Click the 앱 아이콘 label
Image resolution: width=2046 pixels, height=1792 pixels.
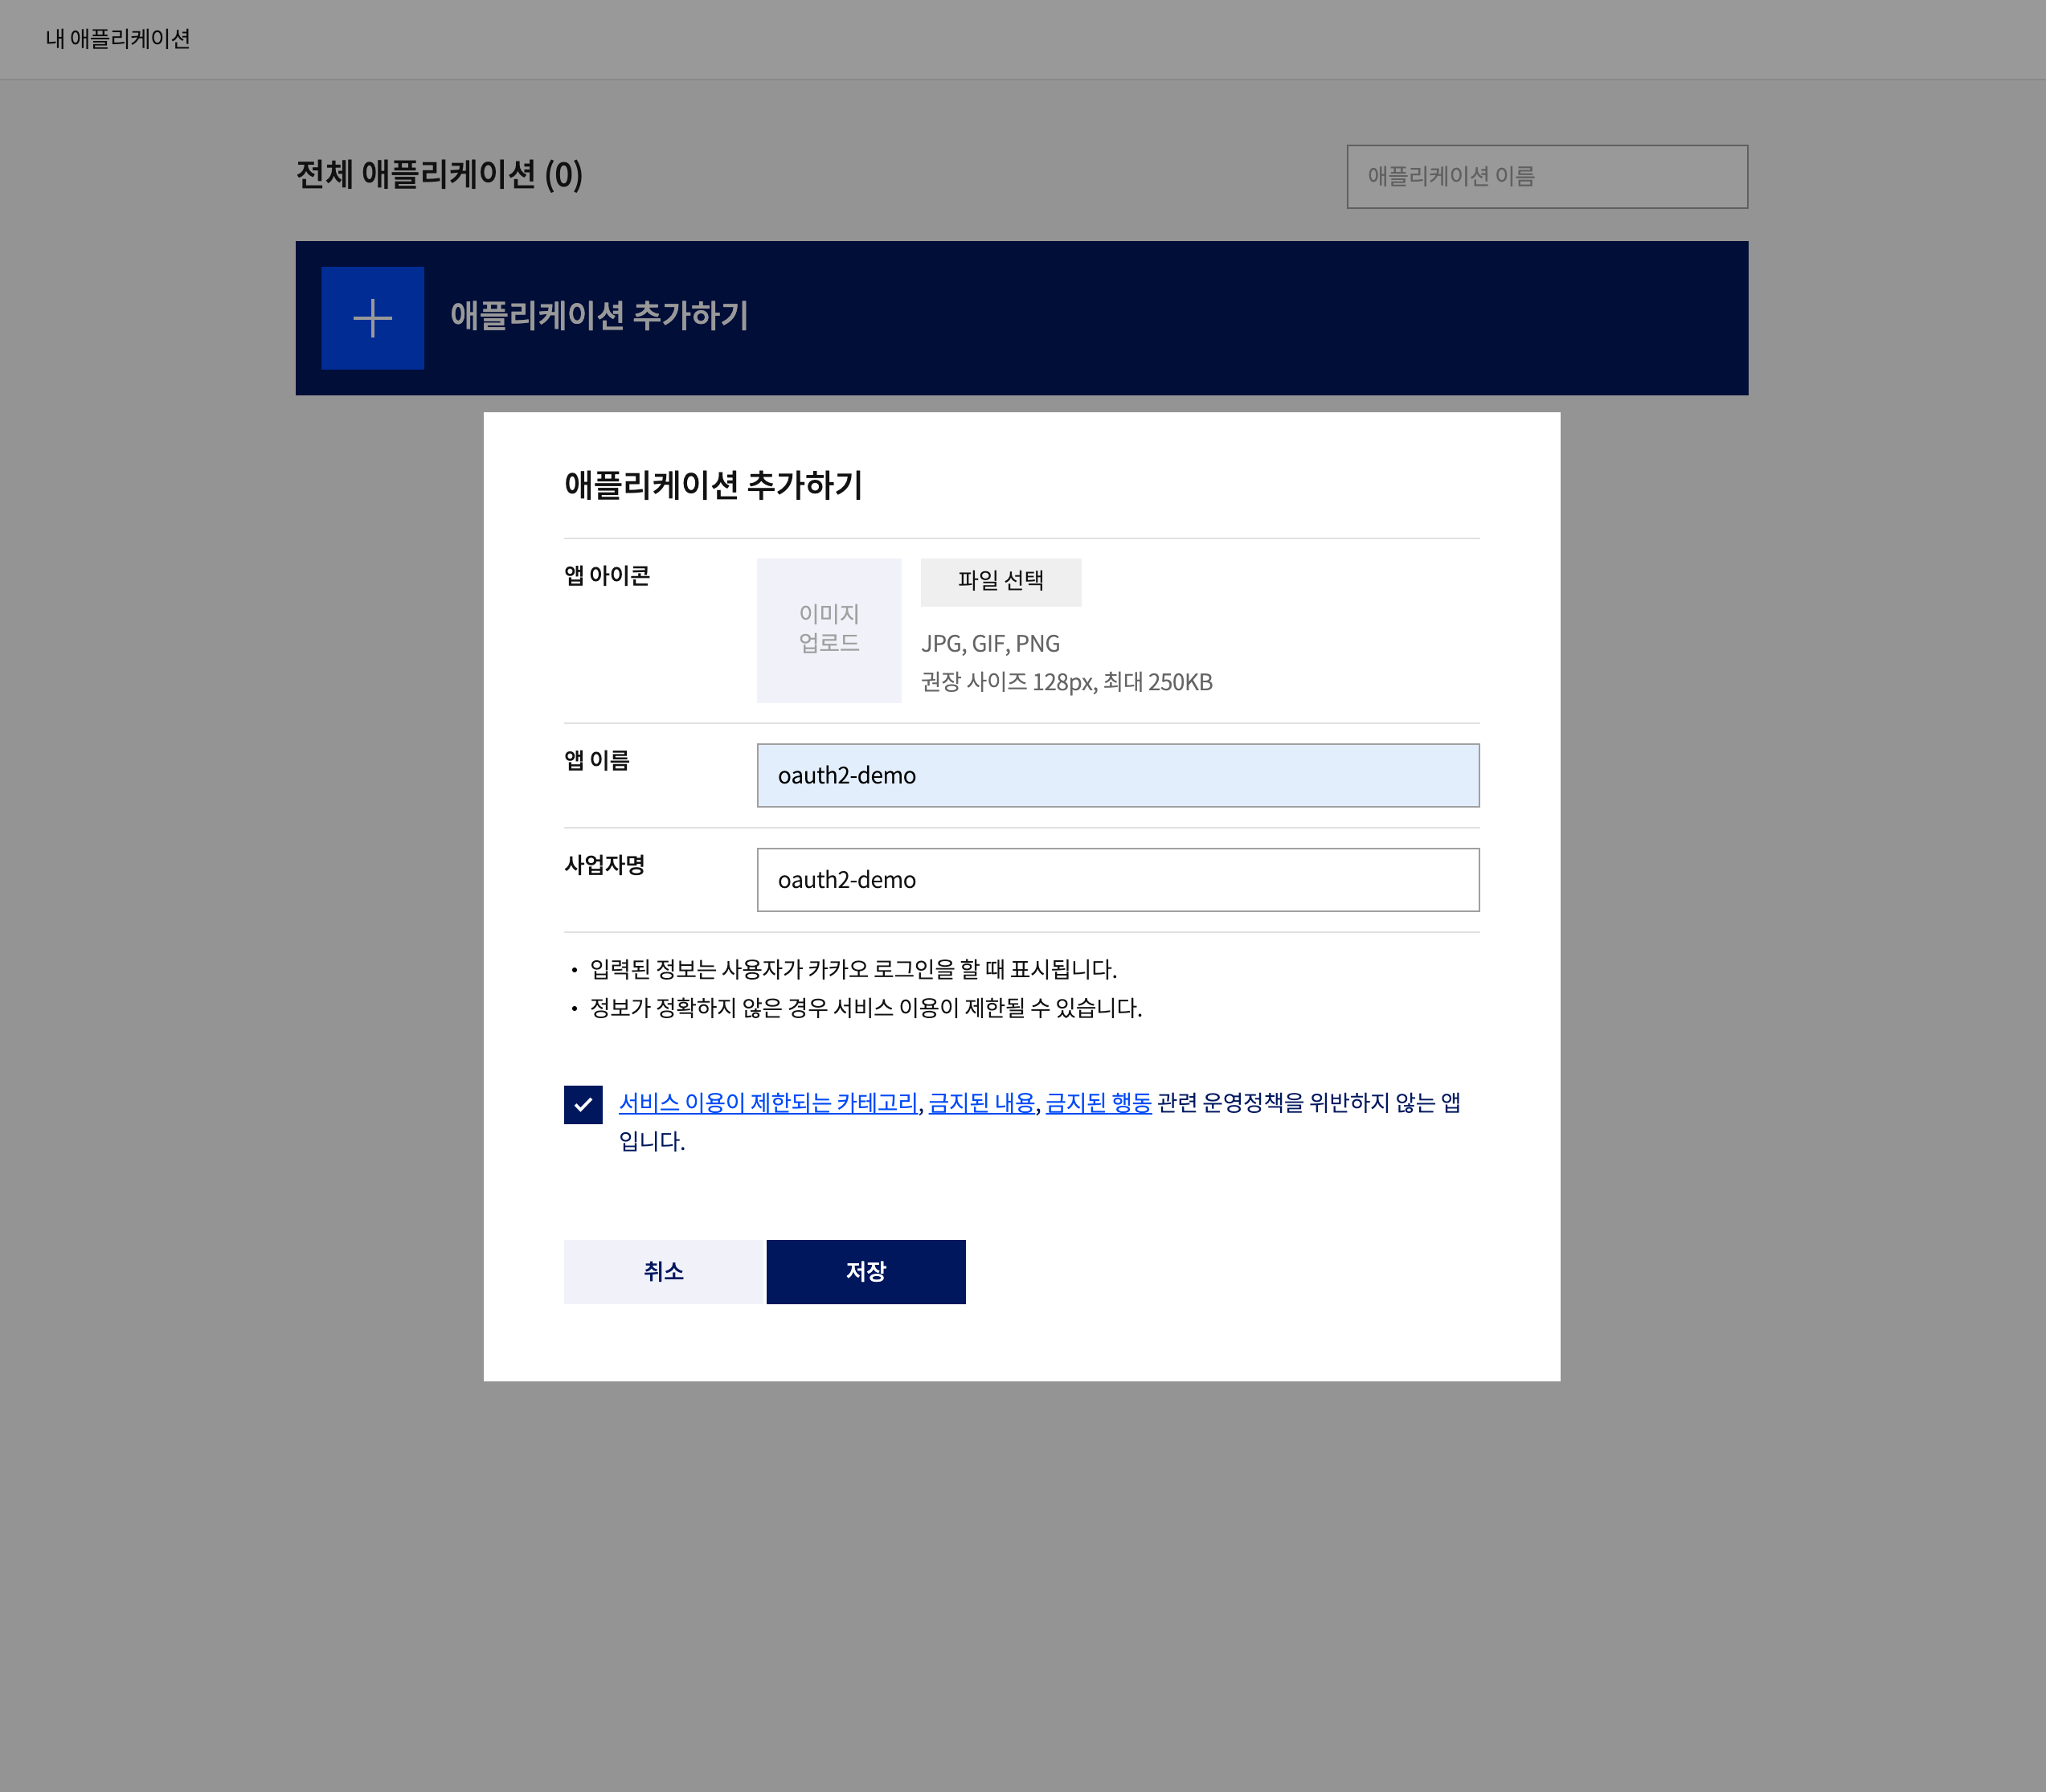tap(607, 575)
